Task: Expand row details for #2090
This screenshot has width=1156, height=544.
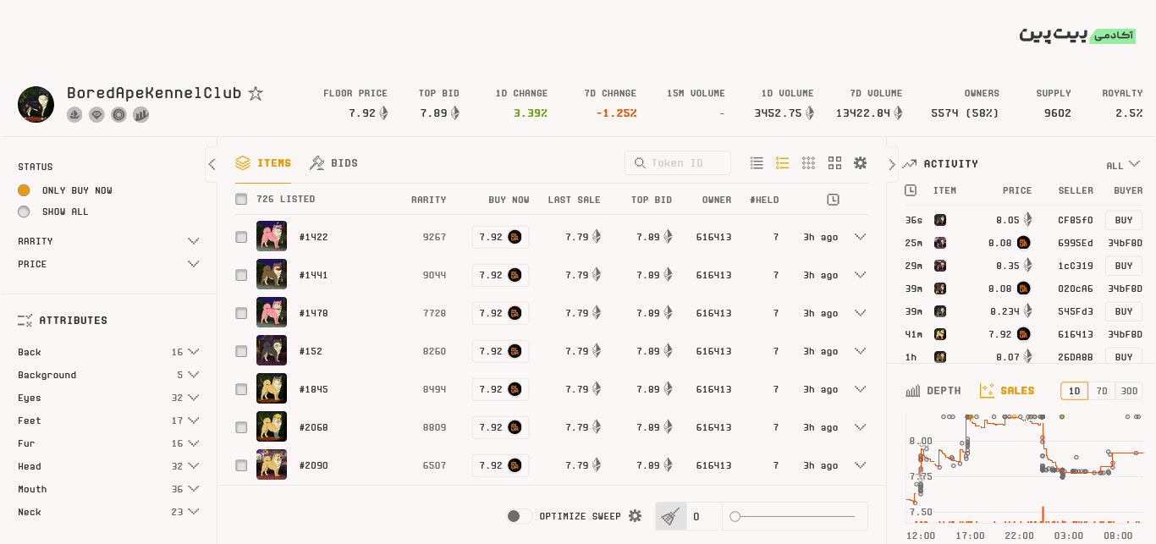Action: point(861,465)
